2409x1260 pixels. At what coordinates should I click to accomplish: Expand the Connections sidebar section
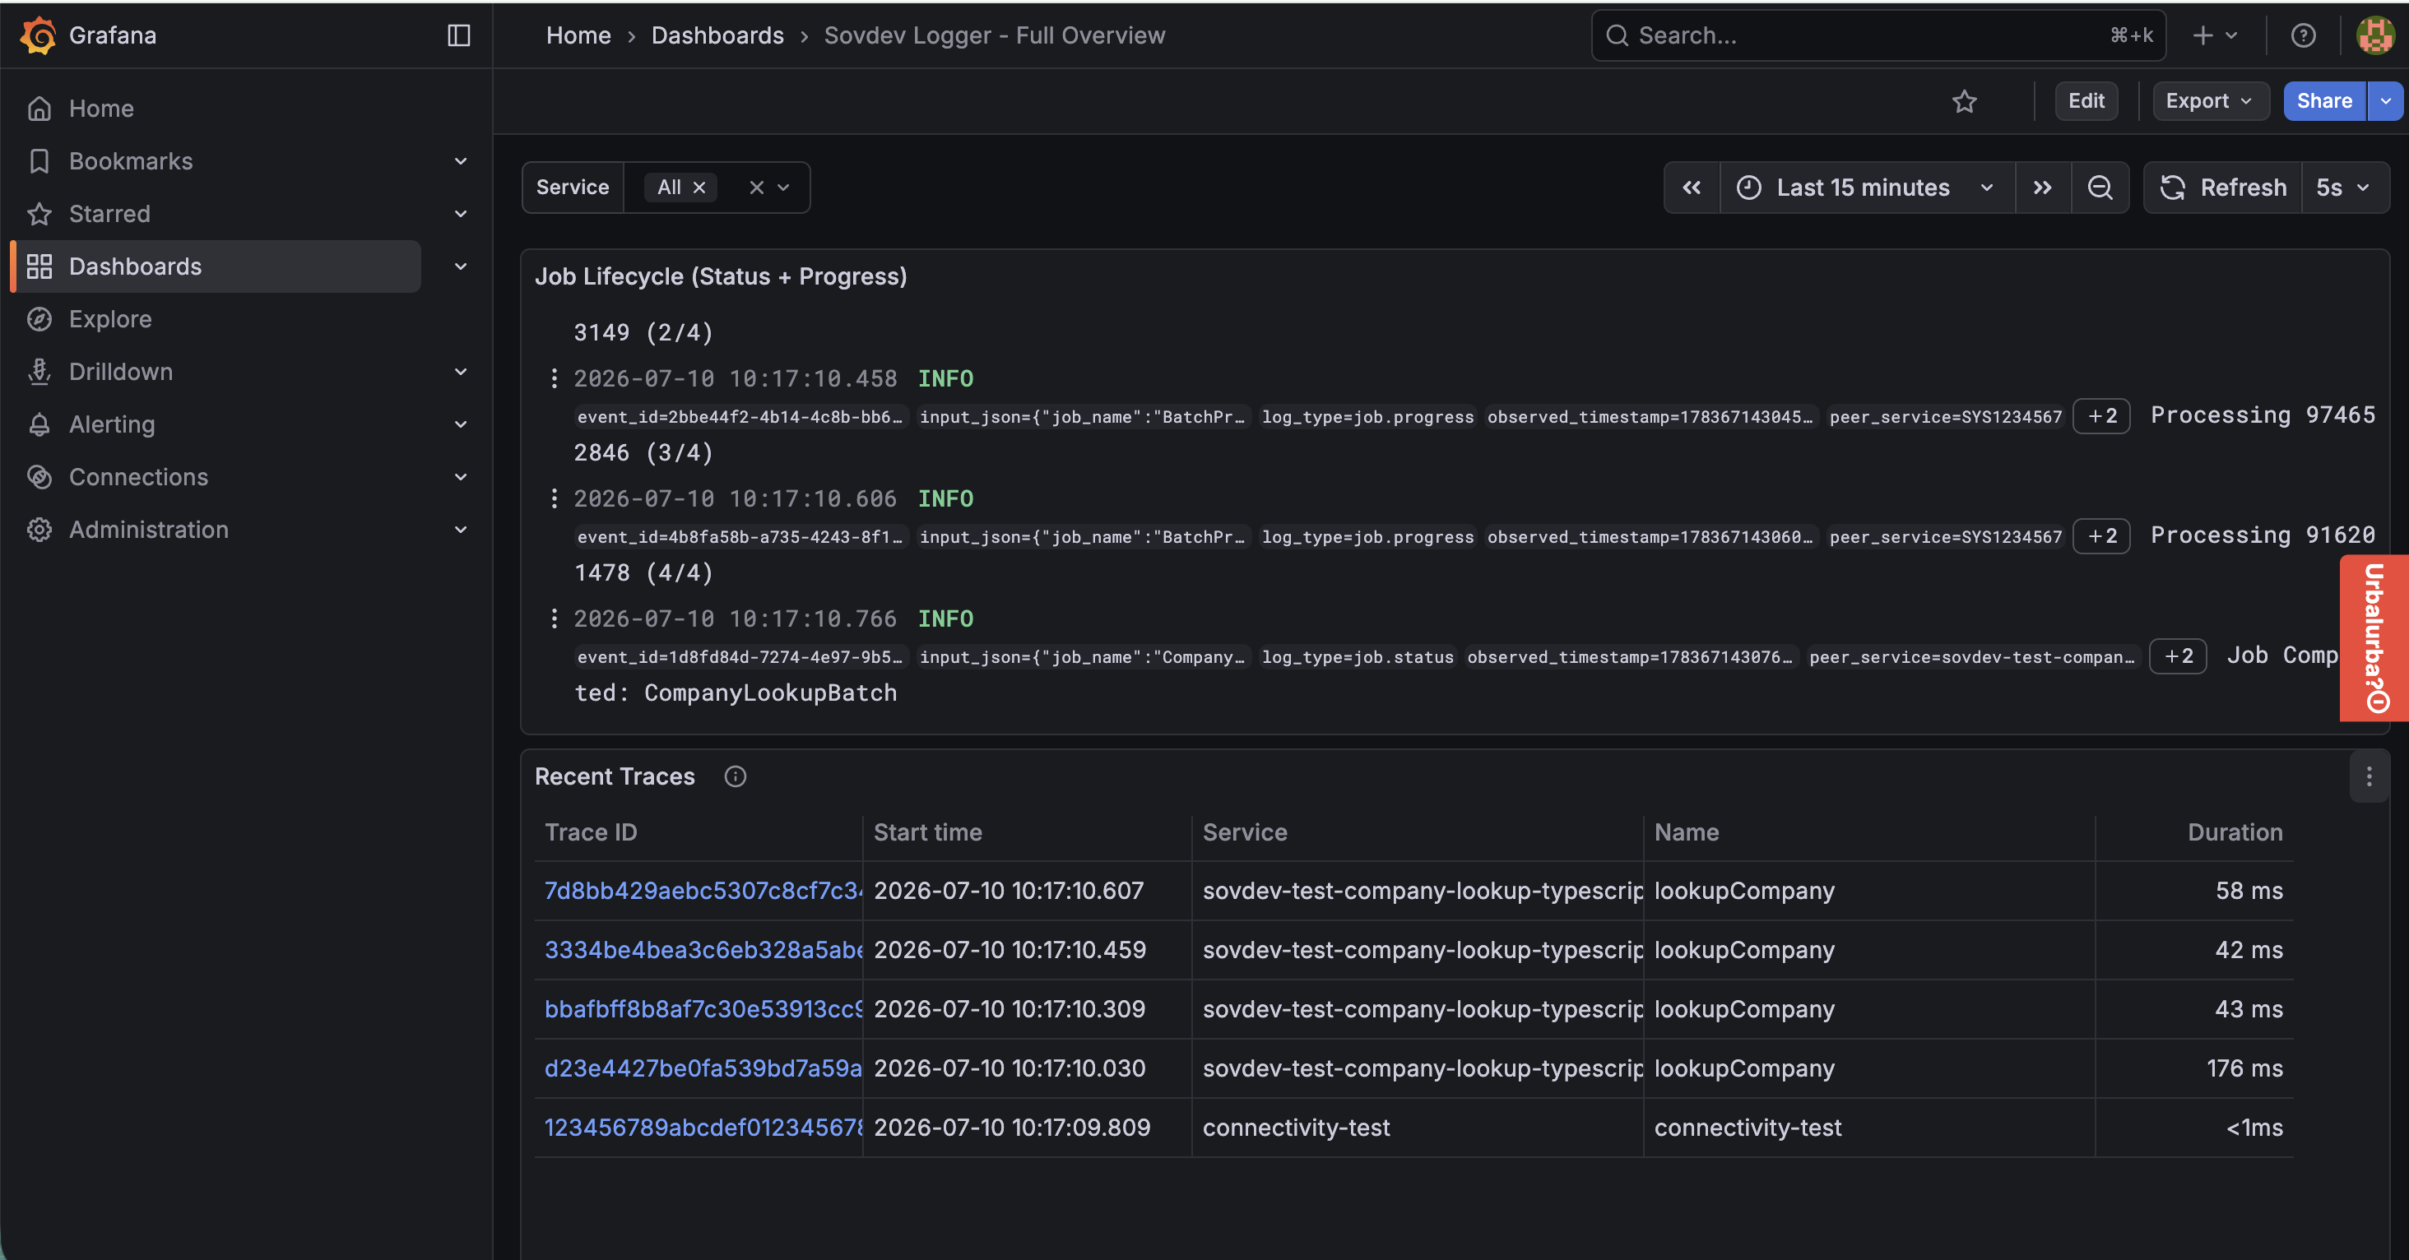pyautogui.click(x=460, y=477)
